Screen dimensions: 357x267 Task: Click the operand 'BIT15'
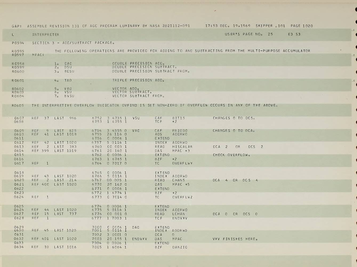click(x=179, y=118)
